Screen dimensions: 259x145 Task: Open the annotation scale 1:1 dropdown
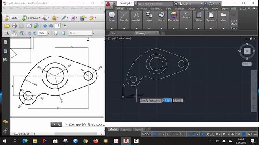tap(218, 134)
